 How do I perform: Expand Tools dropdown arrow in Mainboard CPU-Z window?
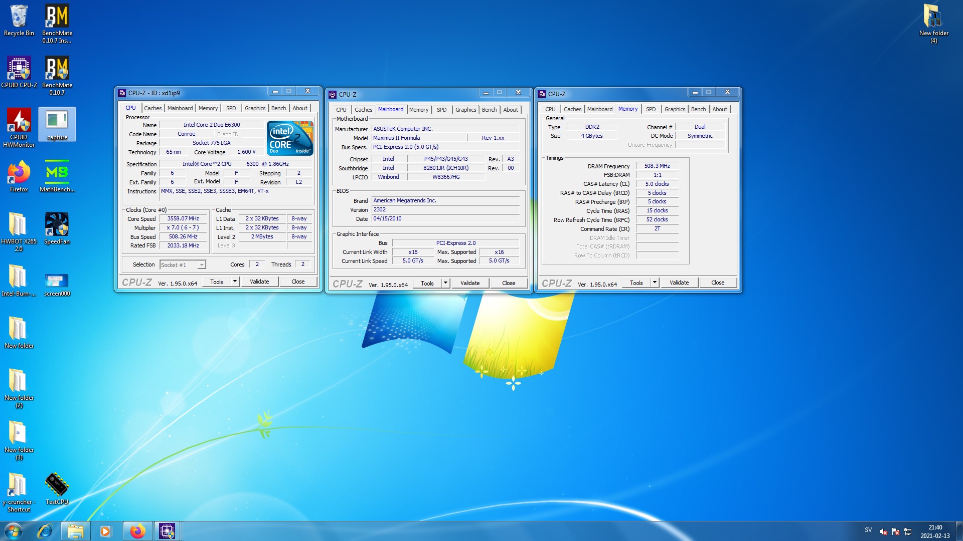point(445,283)
